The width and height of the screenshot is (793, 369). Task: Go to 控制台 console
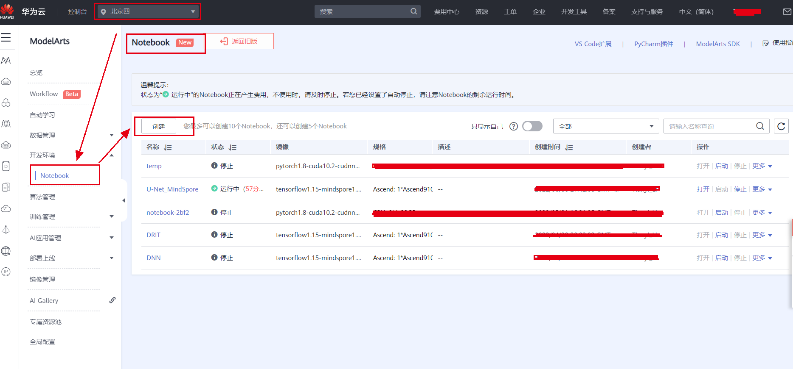point(77,12)
